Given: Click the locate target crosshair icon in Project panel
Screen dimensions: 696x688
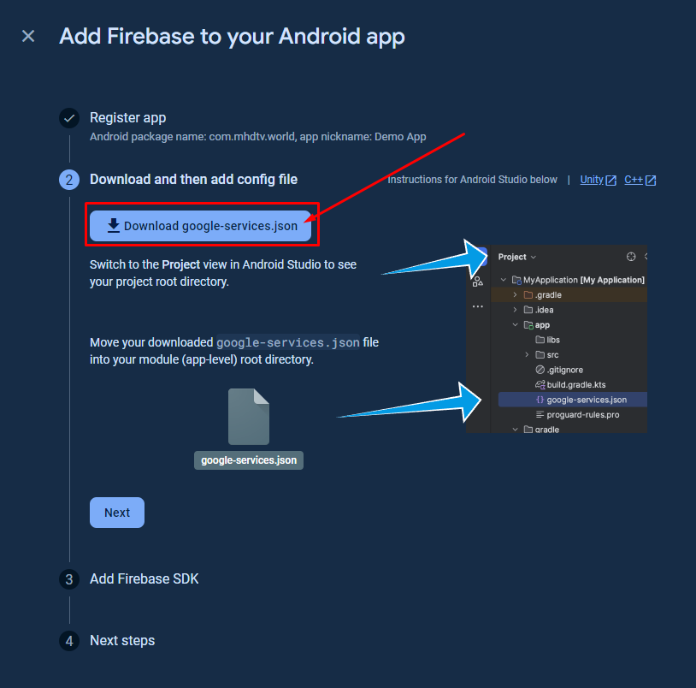Looking at the screenshot, I should pos(631,256).
